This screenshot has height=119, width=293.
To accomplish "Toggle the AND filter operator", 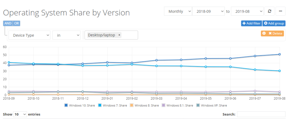I will (x=8, y=23).
